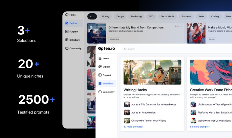Screen dimensions: 232x138
Task: Click the List Products prompt thumbnail
Action: coord(193,104)
